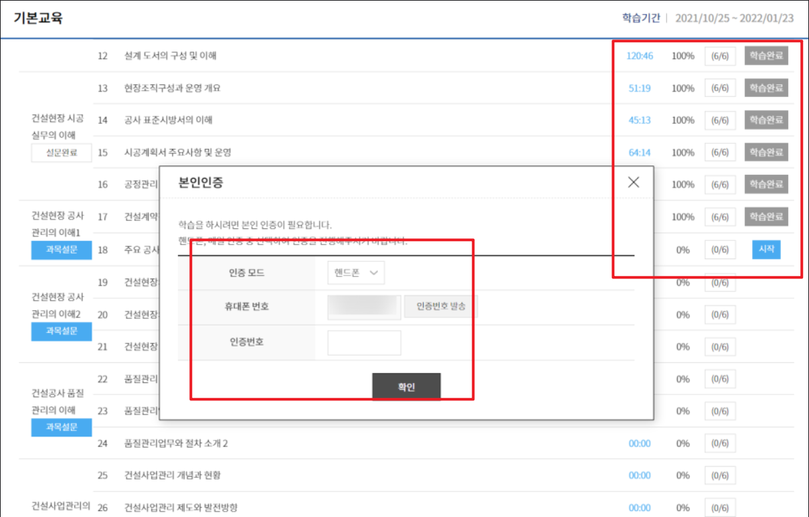Click the (0/6) progress box for lesson 21

click(x=719, y=346)
